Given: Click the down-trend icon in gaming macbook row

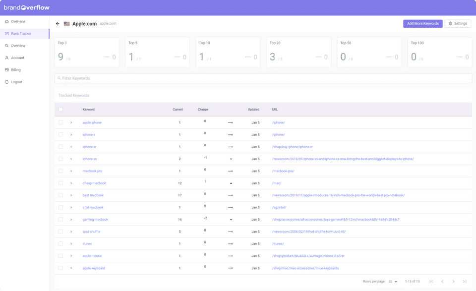Looking at the screenshot, I should pos(231,220).
